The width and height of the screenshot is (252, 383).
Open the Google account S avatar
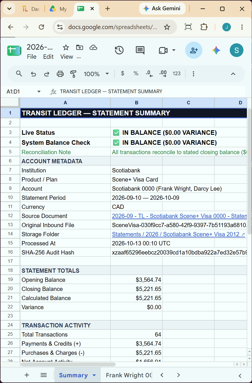click(x=237, y=50)
